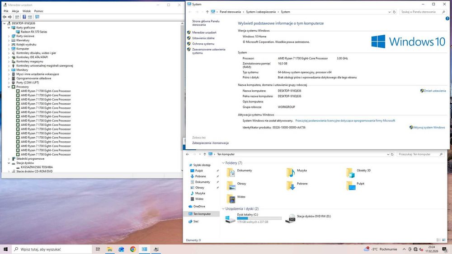Select OneDrive in Explorer sidebar
452x254 pixels.
pos(199,207)
